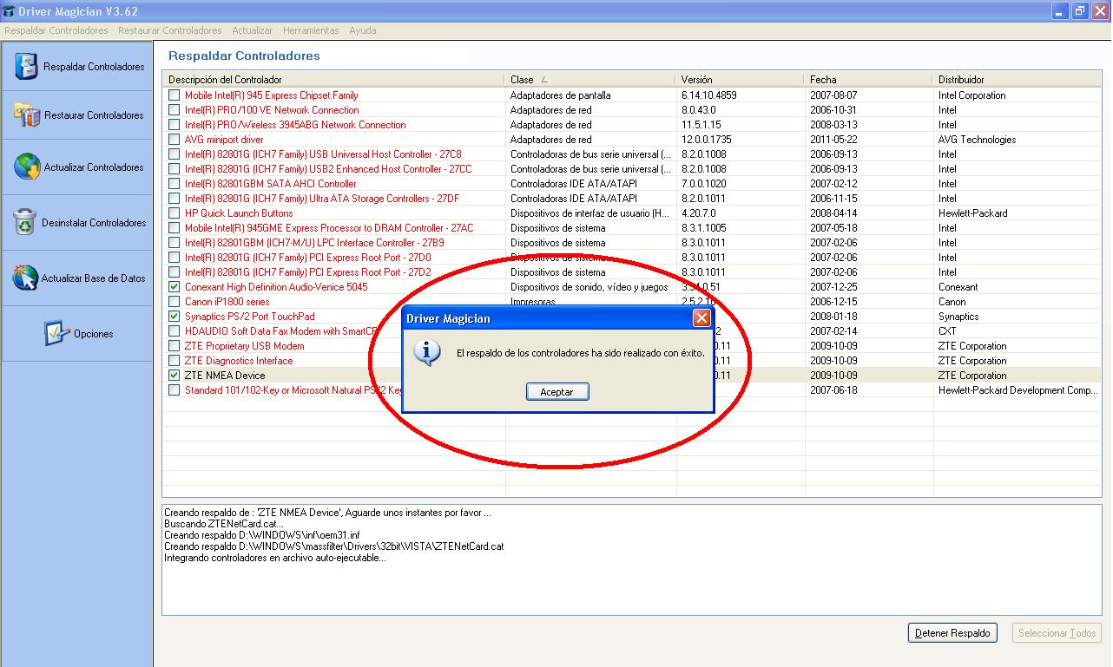
Task: Click the version cell '6.14.10.4859'
Action: click(708, 95)
